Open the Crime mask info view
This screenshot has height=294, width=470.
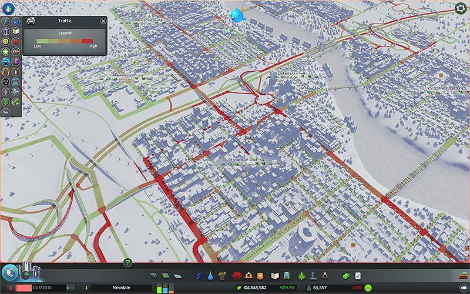[x=6, y=82]
